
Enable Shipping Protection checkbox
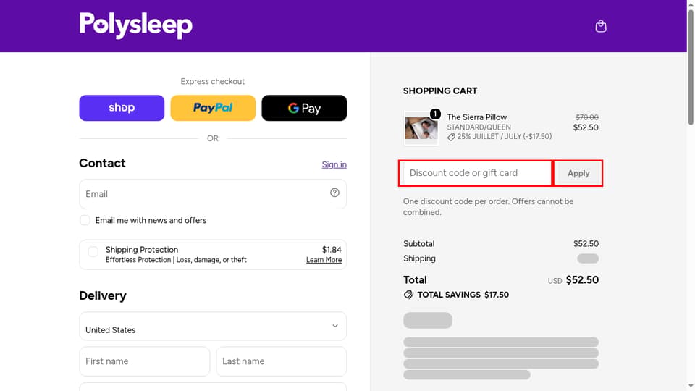pos(93,252)
